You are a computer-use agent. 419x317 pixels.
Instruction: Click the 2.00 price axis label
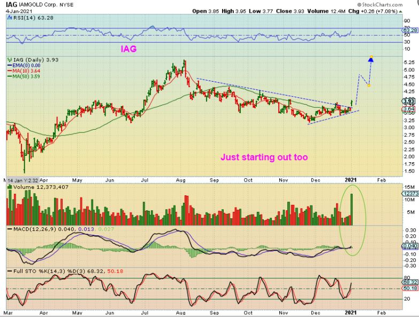[409, 157]
